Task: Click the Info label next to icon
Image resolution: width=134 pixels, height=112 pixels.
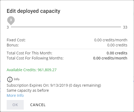Action: click(17, 79)
